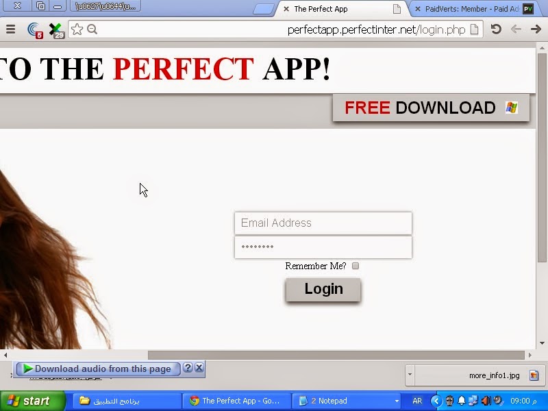Image resolution: width=548 pixels, height=411 pixels.
Task: Expand the Notepad group dropdown arrow
Action: pyautogui.click(x=397, y=401)
